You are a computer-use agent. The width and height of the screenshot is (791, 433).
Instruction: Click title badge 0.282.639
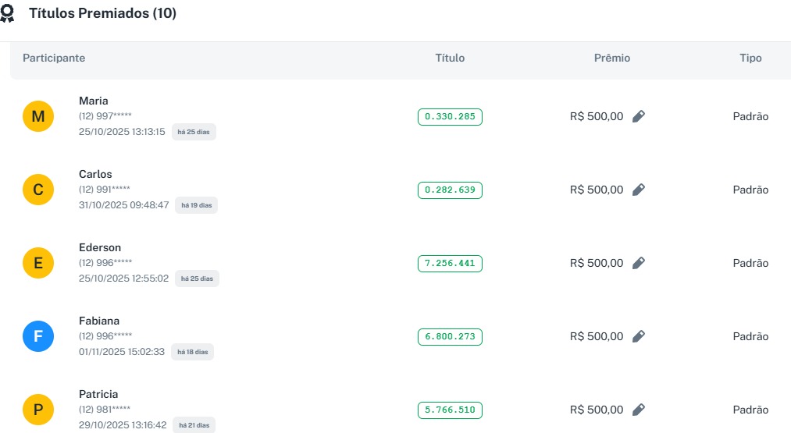450,190
